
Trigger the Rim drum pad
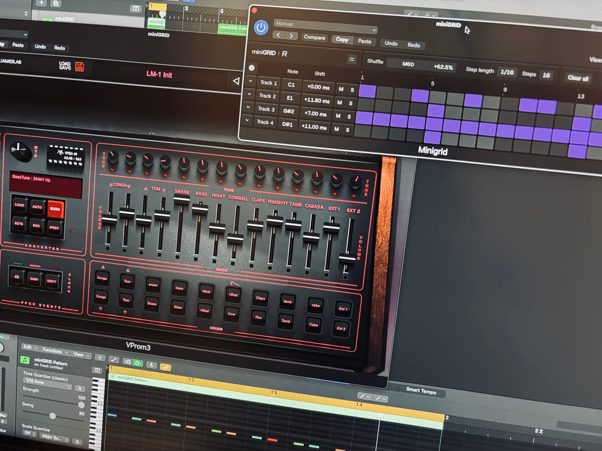tap(258, 317)
